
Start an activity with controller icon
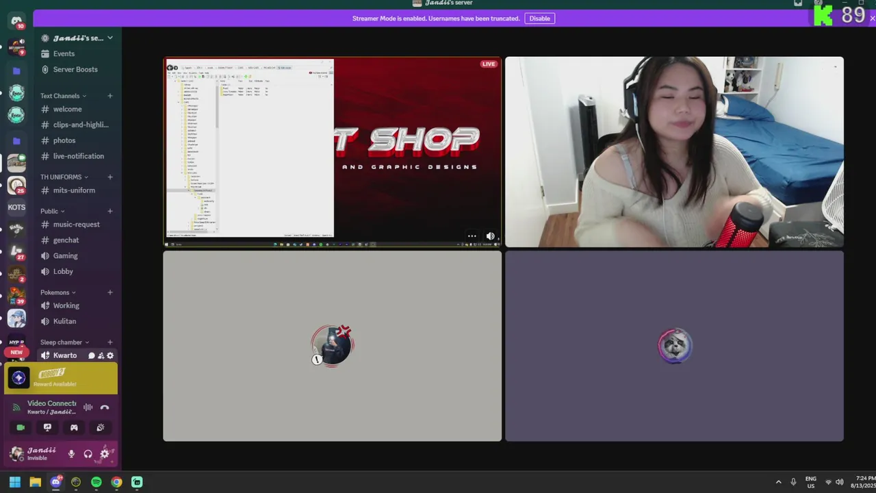74,427
